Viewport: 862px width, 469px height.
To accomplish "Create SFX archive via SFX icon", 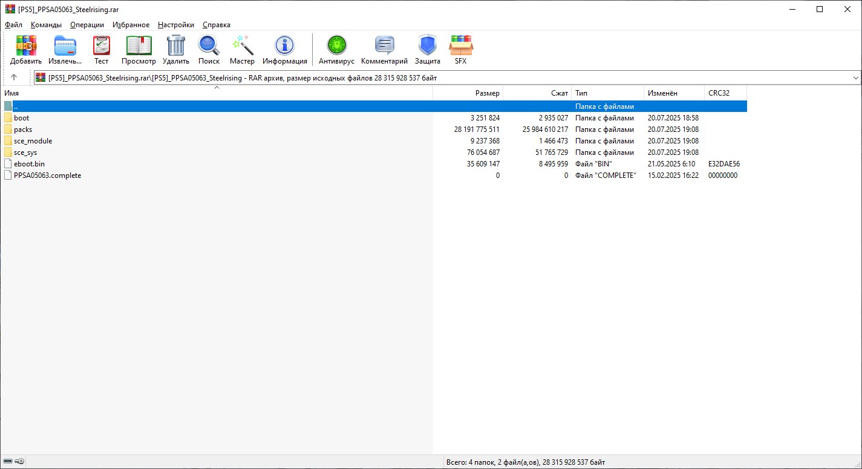I will point(461,45).
